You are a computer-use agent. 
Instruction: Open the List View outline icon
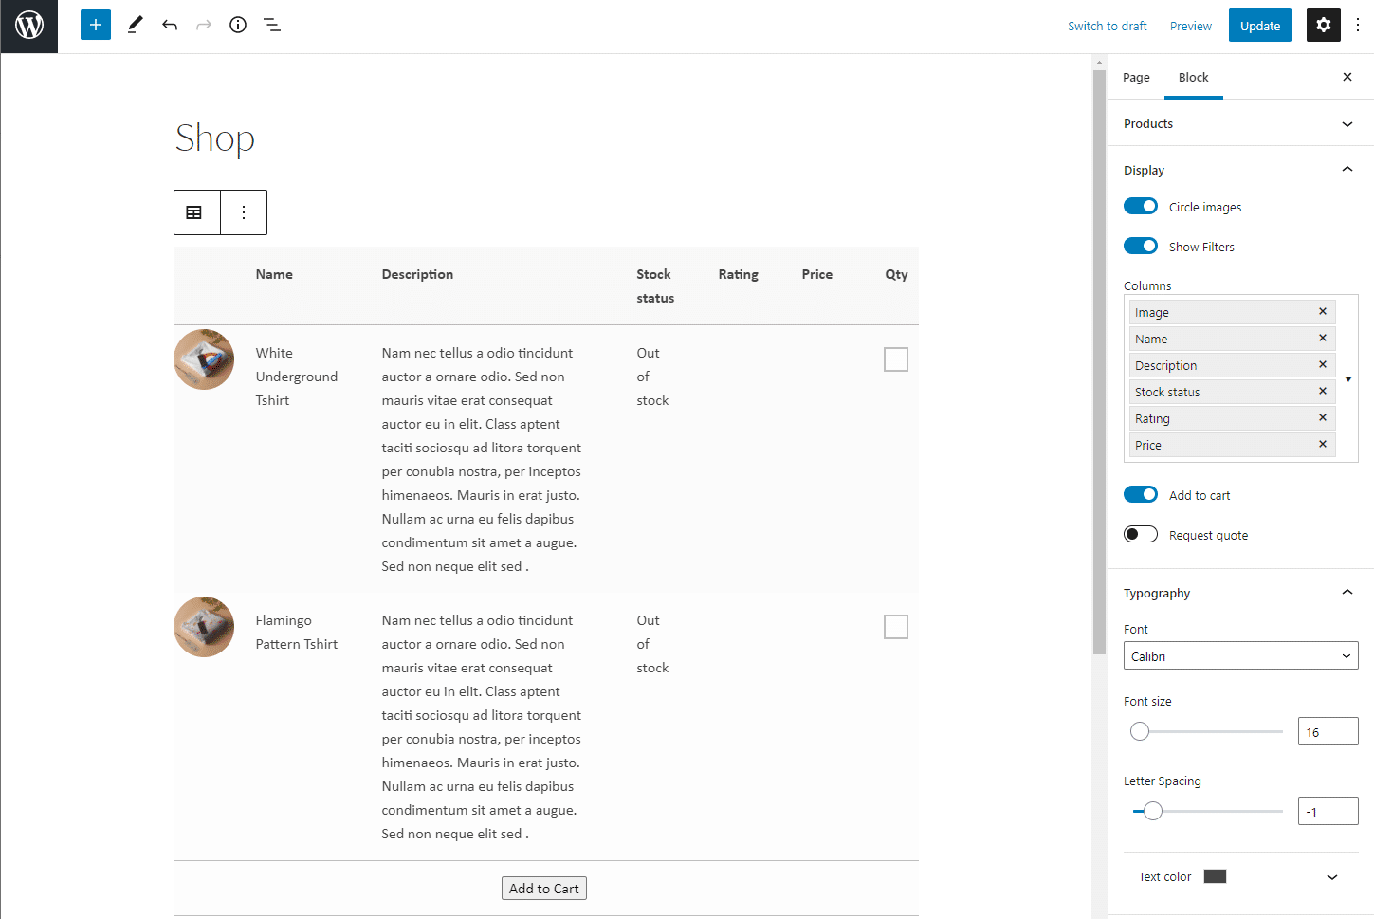coord(272,25)
